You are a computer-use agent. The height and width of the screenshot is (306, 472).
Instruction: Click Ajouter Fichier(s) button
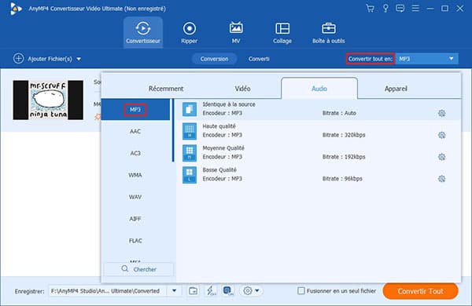[x=50, y=59]
